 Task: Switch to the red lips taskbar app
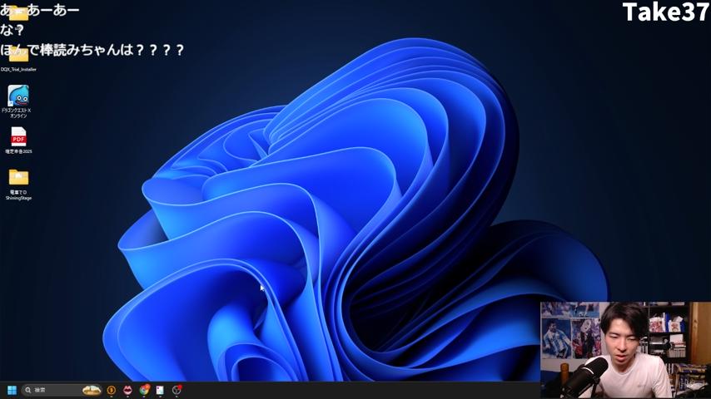point(127,390)
